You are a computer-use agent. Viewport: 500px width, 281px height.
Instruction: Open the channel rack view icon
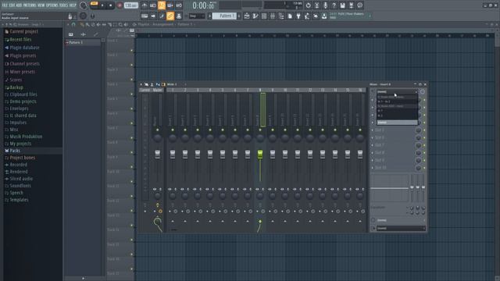pos(264,16)
